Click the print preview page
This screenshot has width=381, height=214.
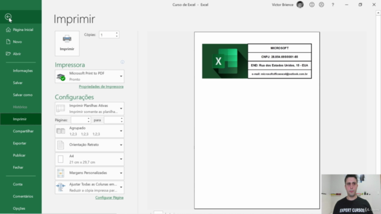(x=257, y=120)
